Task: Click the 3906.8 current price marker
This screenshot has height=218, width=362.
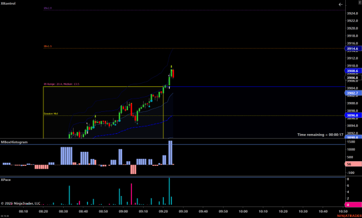Action: tap(353, 78)
